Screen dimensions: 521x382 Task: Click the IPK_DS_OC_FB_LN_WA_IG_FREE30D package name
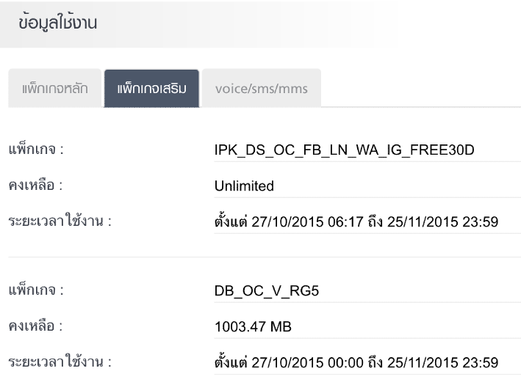tap(339, 151)
